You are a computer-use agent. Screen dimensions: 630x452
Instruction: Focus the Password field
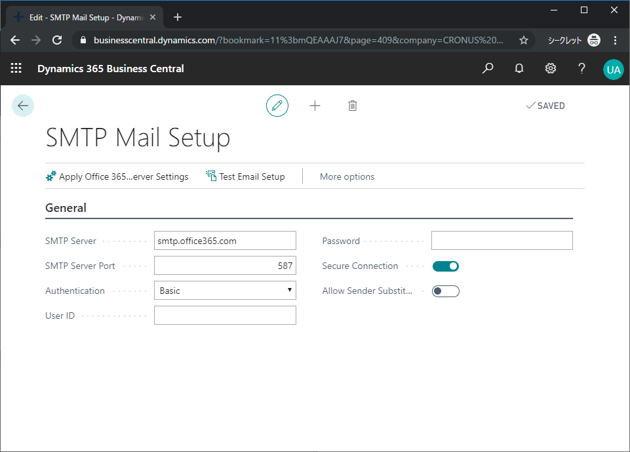(502, 241)
